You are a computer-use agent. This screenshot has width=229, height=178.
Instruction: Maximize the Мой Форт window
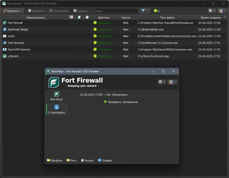click(x=163, y=71)
